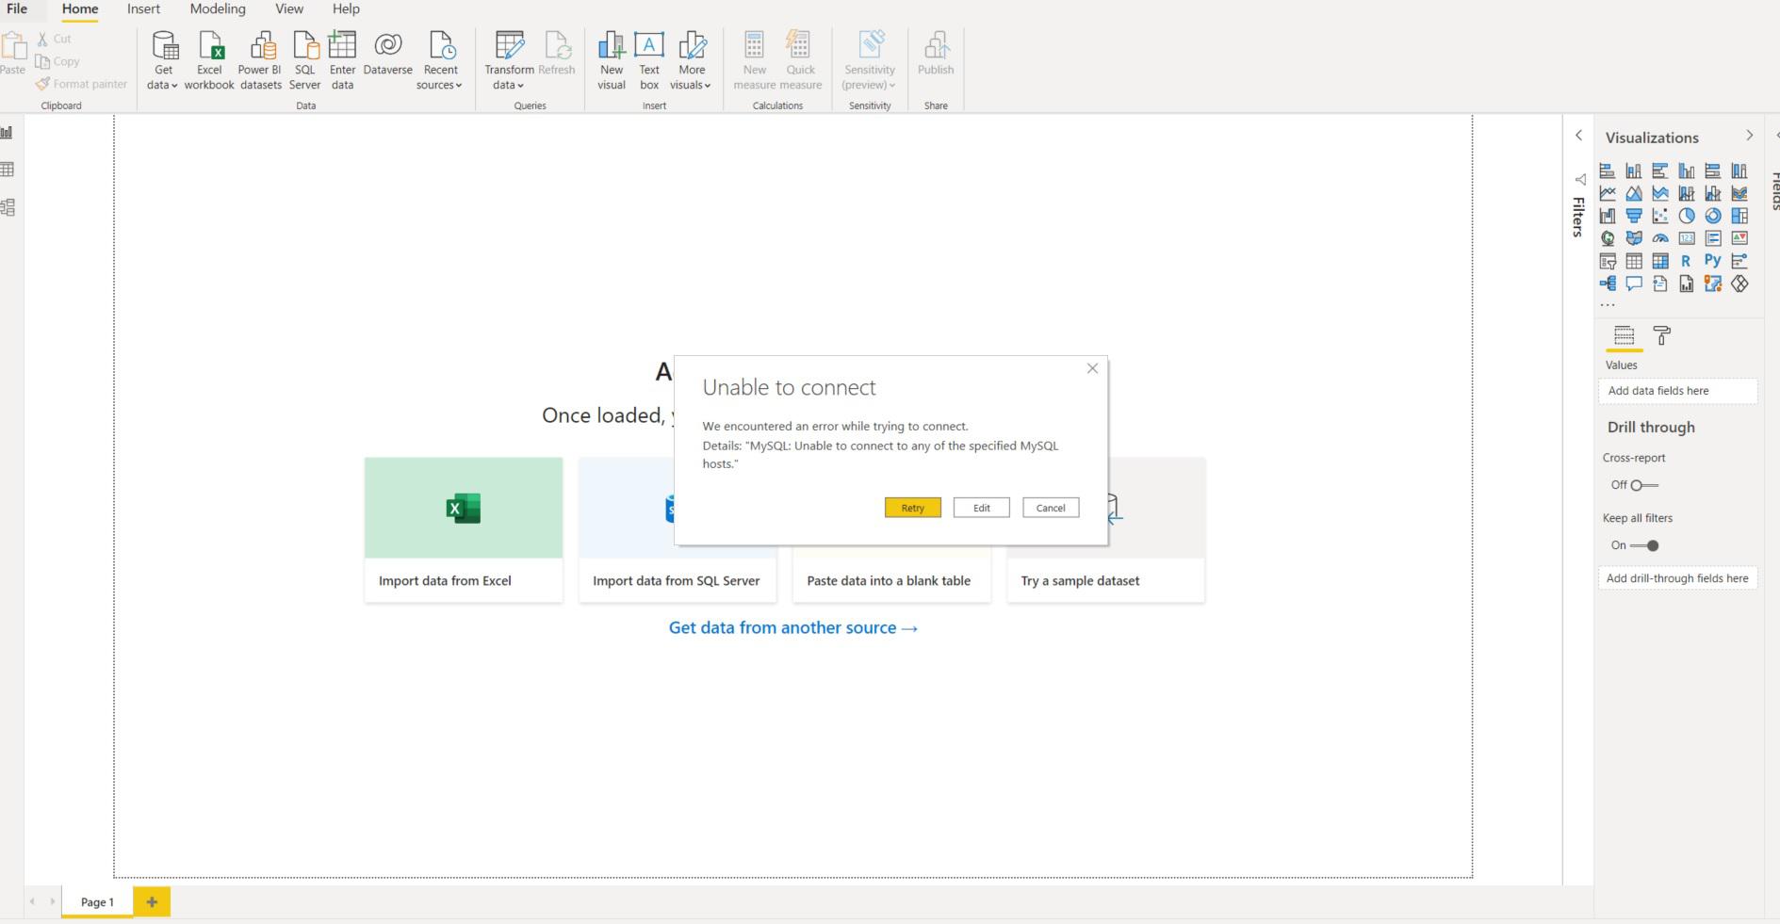1780x924 pixels.
Task: Expand the Filters pane
Action: (x=1579, y=136)
